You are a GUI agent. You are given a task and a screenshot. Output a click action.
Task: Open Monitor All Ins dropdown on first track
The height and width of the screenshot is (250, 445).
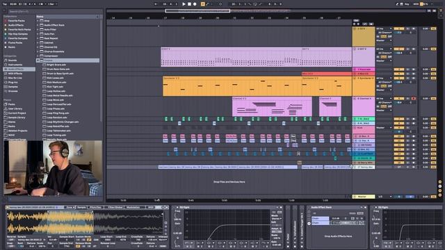click(384, 28)
